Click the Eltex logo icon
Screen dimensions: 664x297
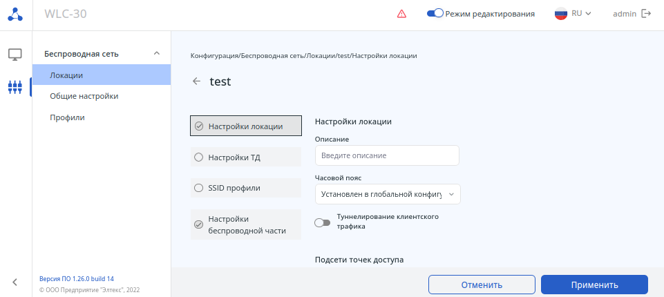[15, 14]
